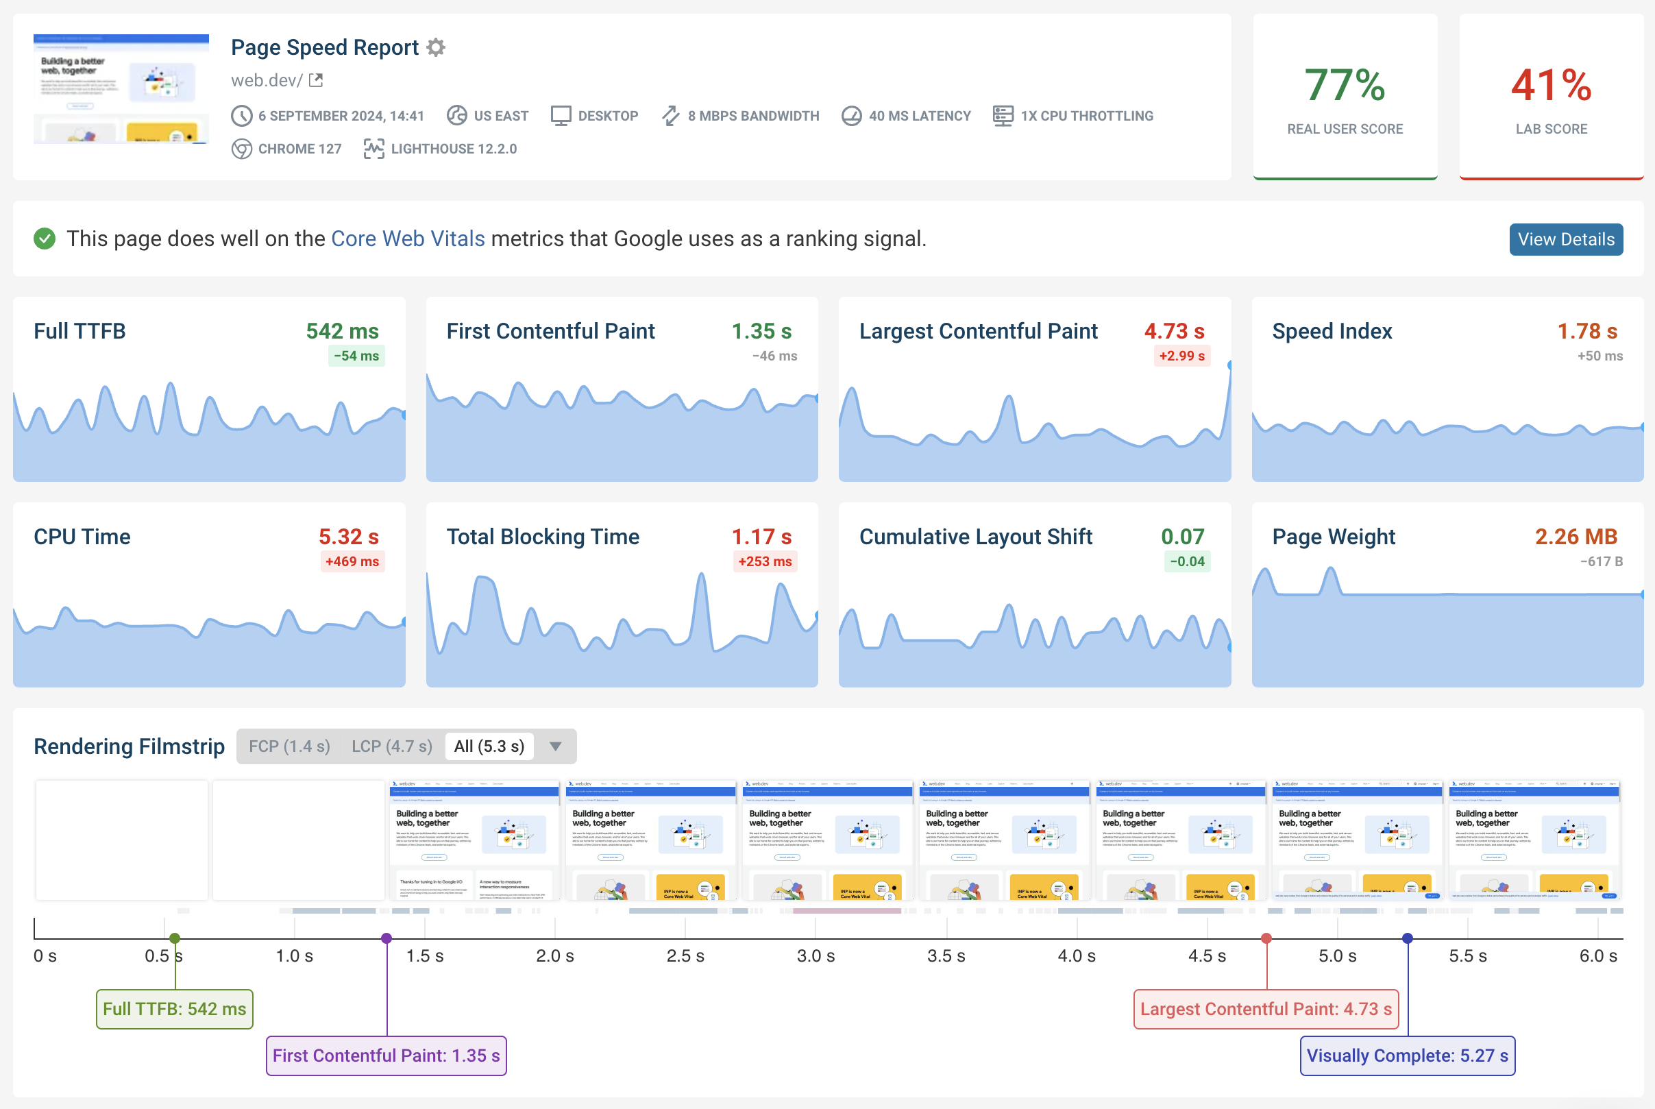
Task: Click the +469 ms change badge
Action: tap(352, 561)
